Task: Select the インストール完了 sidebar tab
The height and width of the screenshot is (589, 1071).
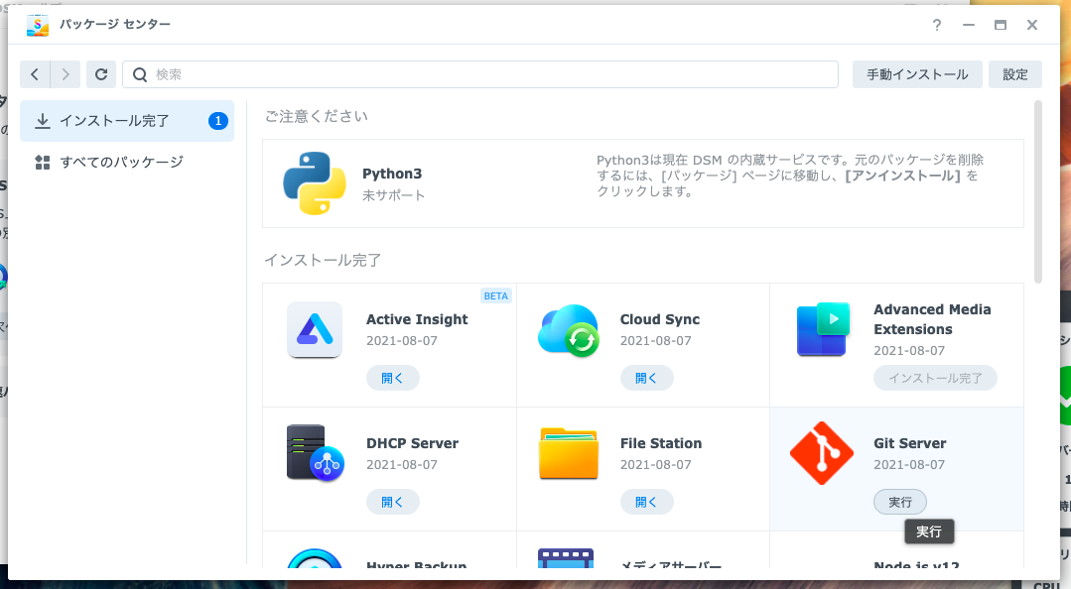Action: 127,121
